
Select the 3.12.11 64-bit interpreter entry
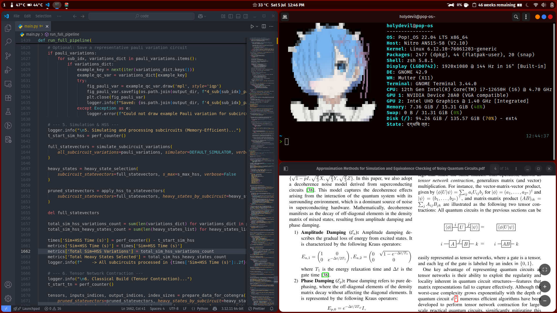coord(232,309)
